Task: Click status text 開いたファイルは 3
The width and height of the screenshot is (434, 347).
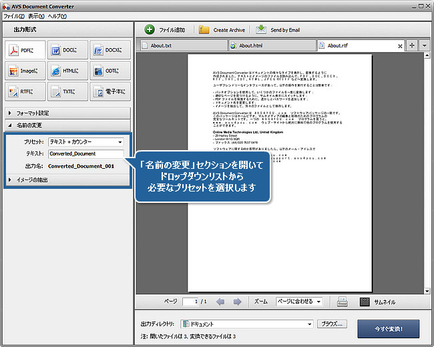Action: 169,336
